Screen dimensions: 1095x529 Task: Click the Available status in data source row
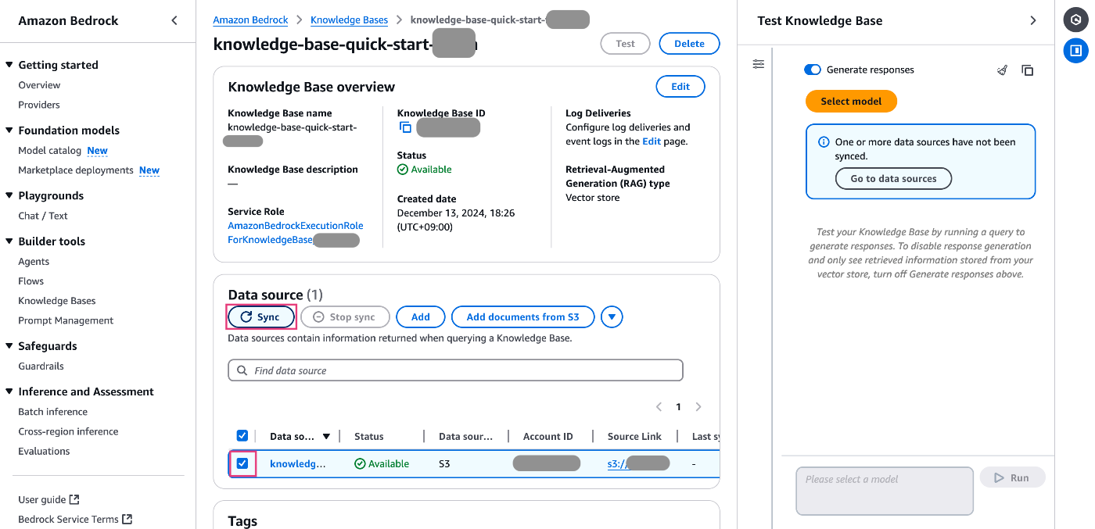[382, 463]
